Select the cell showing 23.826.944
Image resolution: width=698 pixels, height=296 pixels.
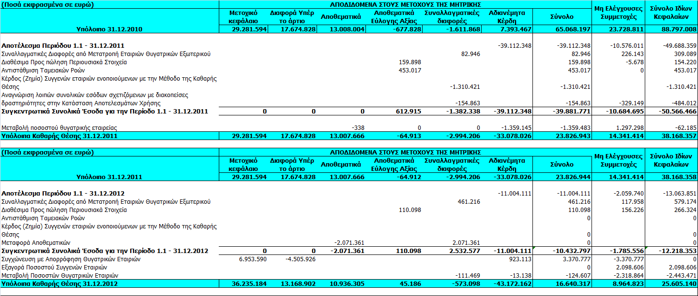[574, 177]
